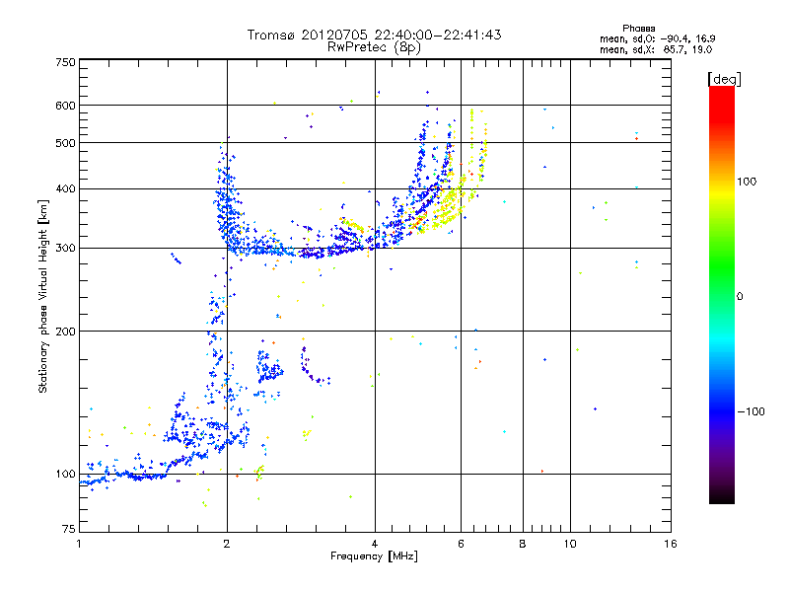Click the 'RwPretec (8p)' subtitle
This screenshot has width=789, height=592.
point(374,47)
